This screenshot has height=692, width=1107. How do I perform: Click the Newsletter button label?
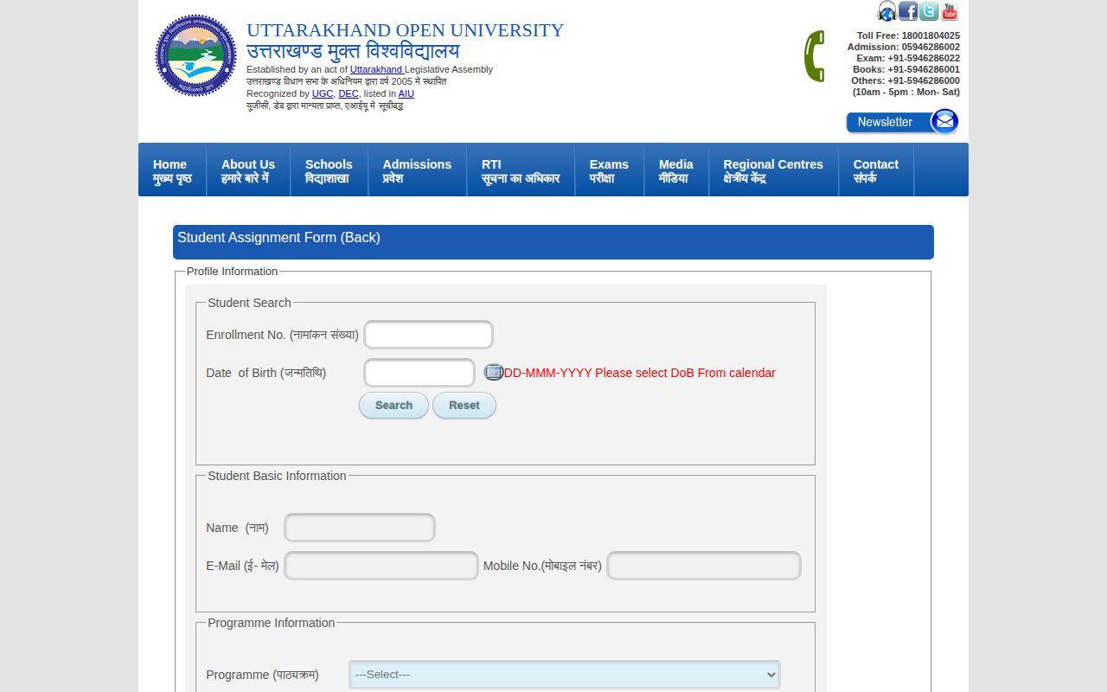885,122
